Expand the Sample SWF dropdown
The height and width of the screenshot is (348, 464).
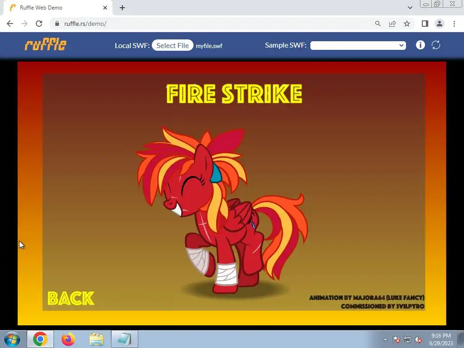[358, 45]
